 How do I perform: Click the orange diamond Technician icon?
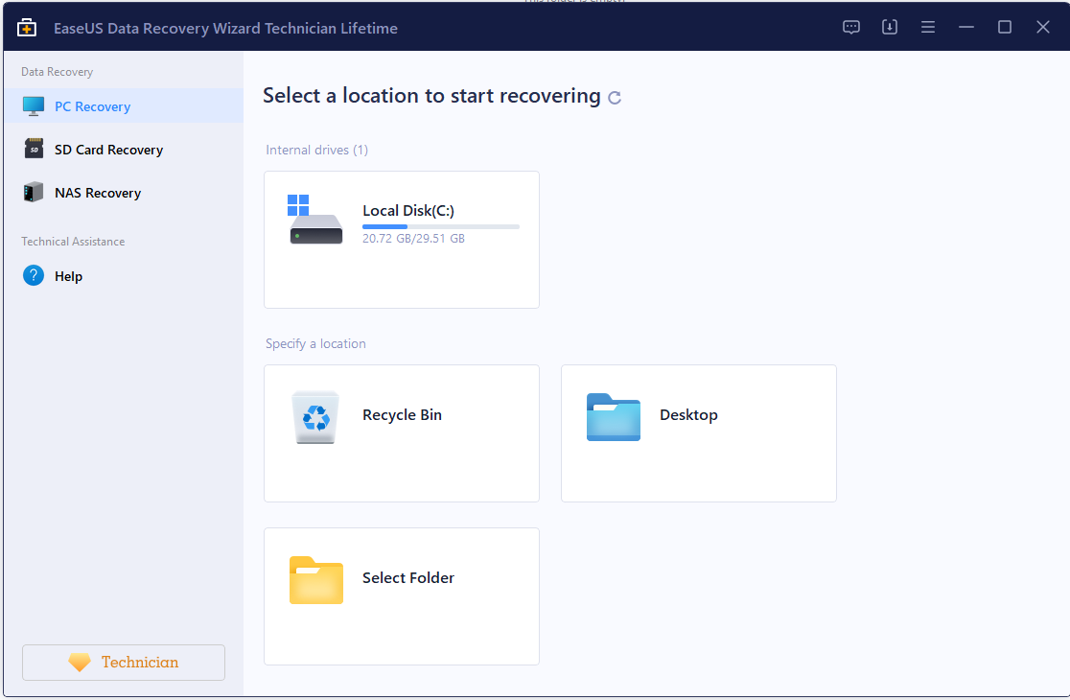click(x=80, y=663)
